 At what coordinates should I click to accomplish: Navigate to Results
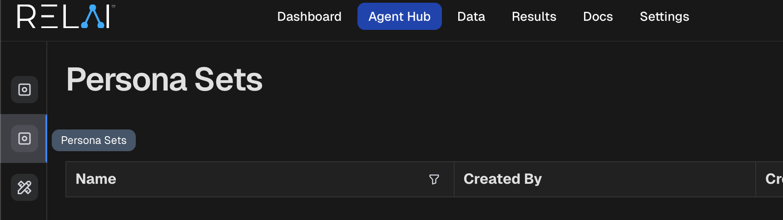click(x=534, y=17)
